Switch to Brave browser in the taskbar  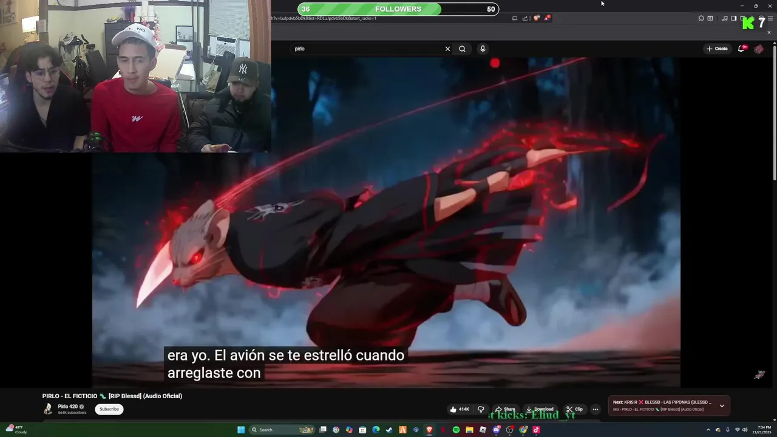coord(429,430)
